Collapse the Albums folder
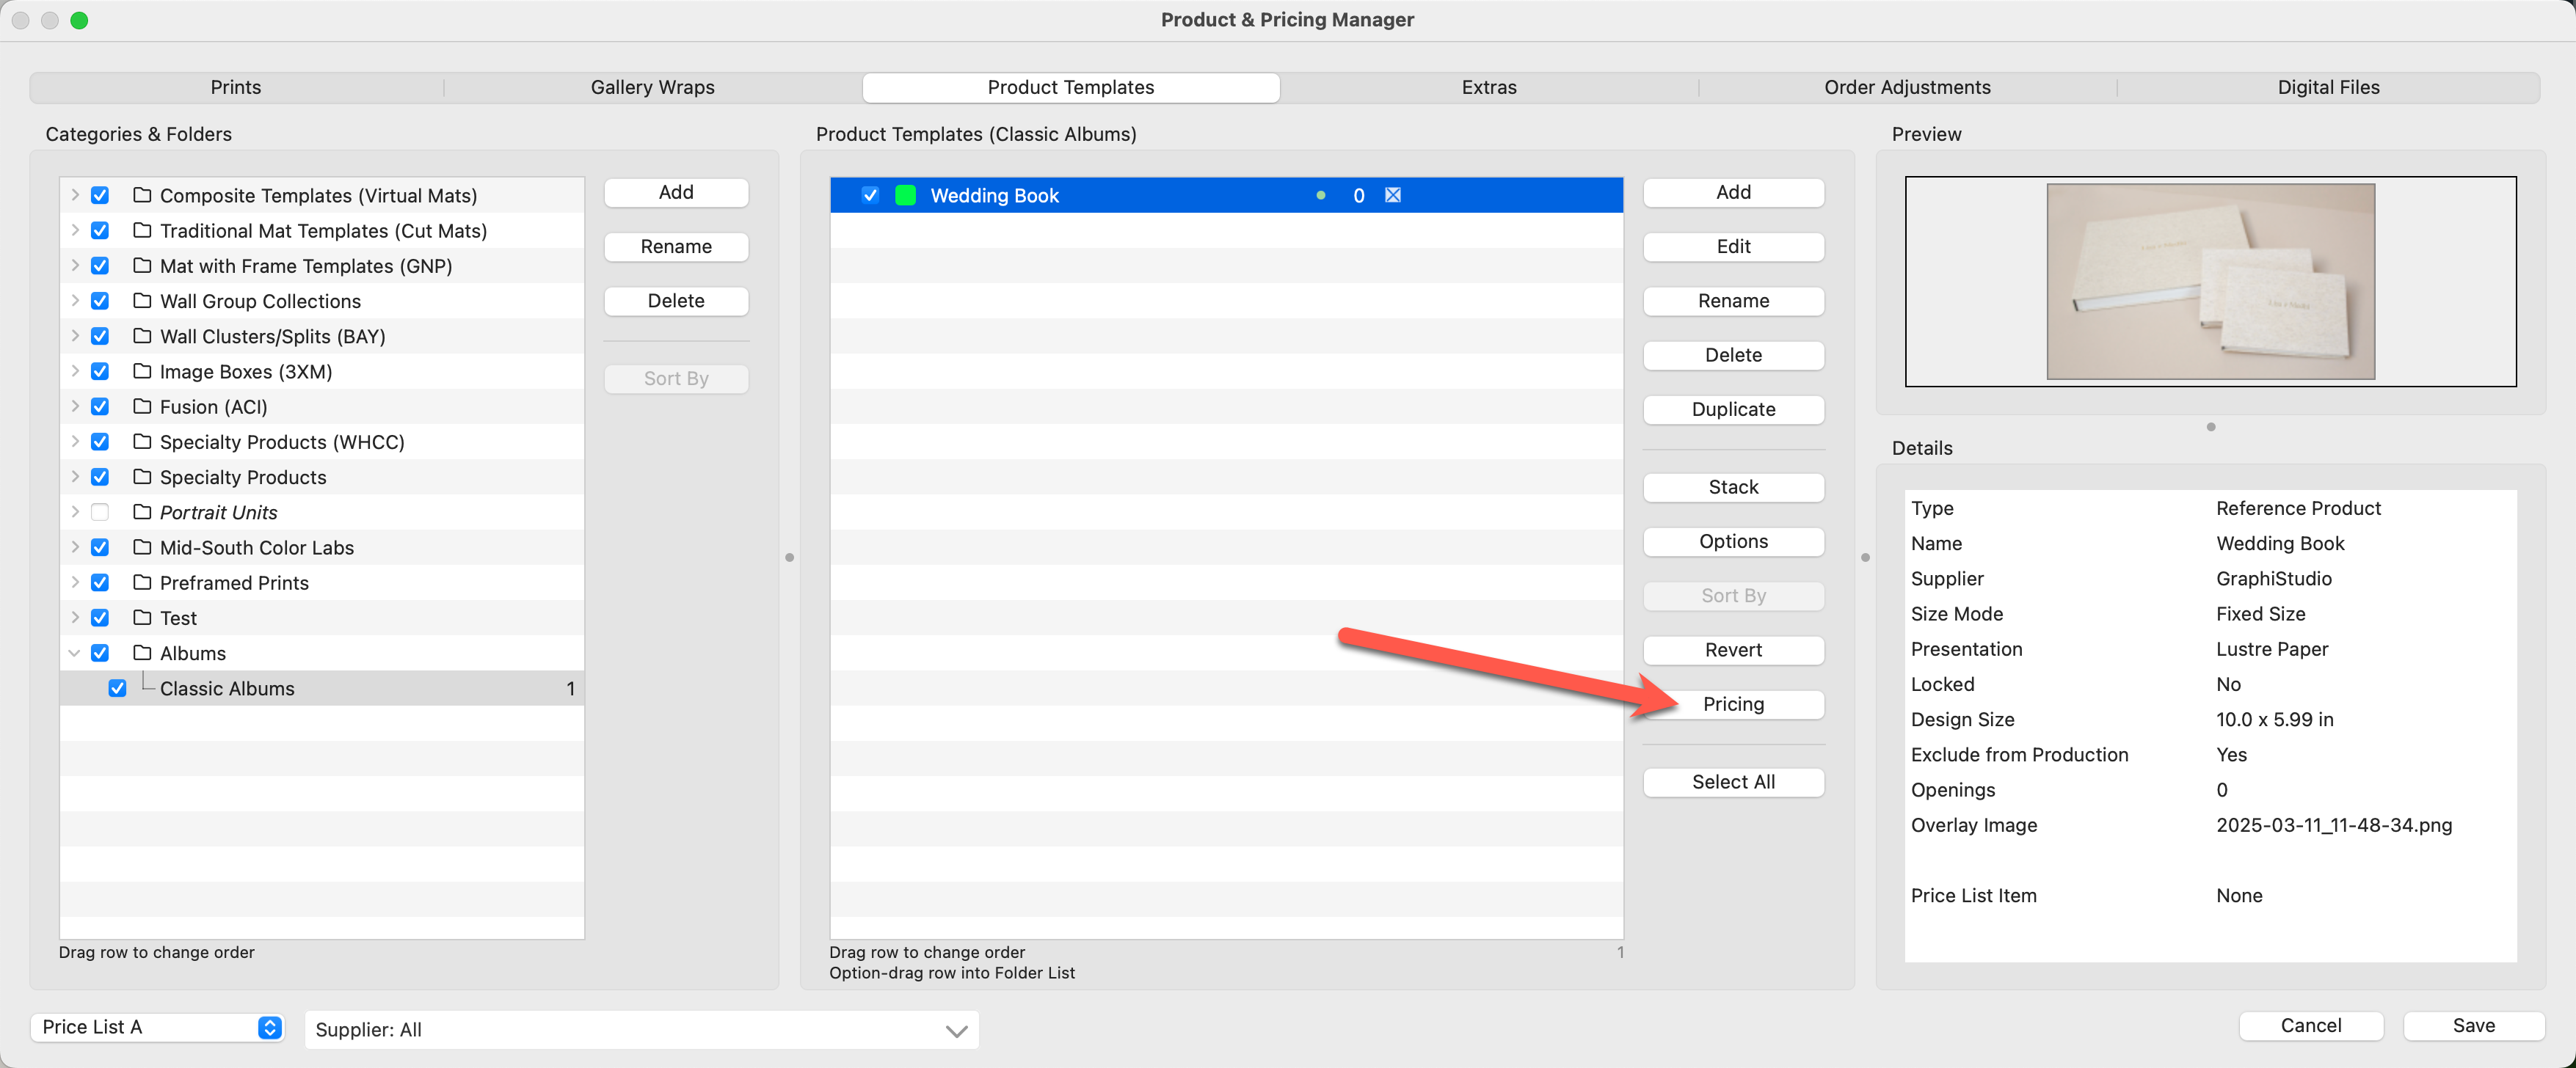The height and width of the screenshot is (1068, 2576). coord(74,652)
